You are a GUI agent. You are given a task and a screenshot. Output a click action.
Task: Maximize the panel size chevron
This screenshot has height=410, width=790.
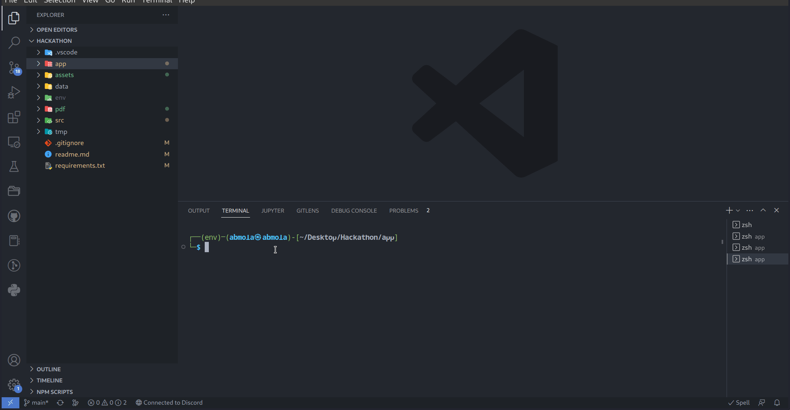click(763, 210)
